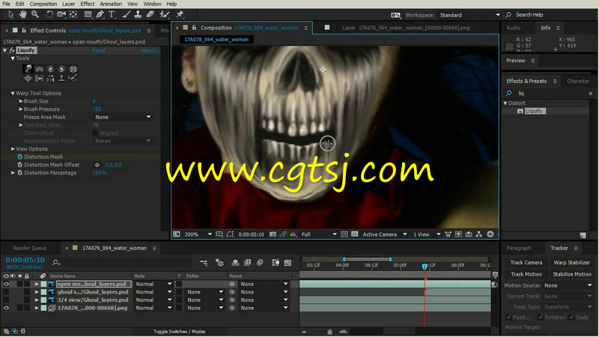Select the Type tool
The height and width of the screenshot is (337, 599).
point(112,14)
